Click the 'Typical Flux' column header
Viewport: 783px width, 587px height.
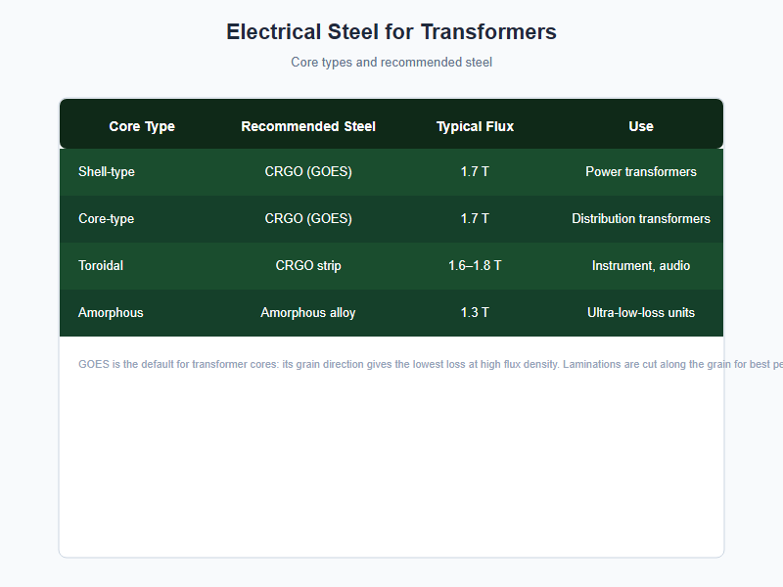click(x=475, y=126)
